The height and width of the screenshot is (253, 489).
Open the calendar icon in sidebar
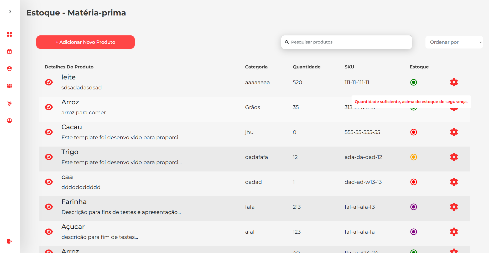9,51
